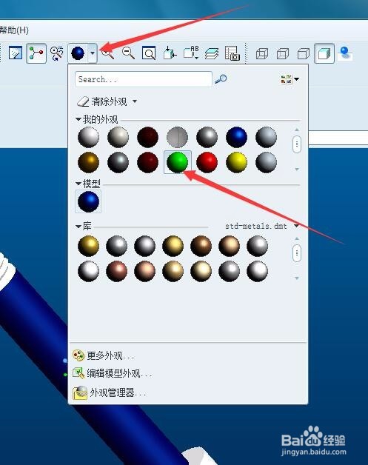Open the Help (帮助) menu
368x465 pixels.
pos(14,30)
